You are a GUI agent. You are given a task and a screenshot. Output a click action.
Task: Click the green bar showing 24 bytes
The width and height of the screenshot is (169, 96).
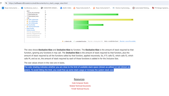pyautogui.click(x=96, y=15)
